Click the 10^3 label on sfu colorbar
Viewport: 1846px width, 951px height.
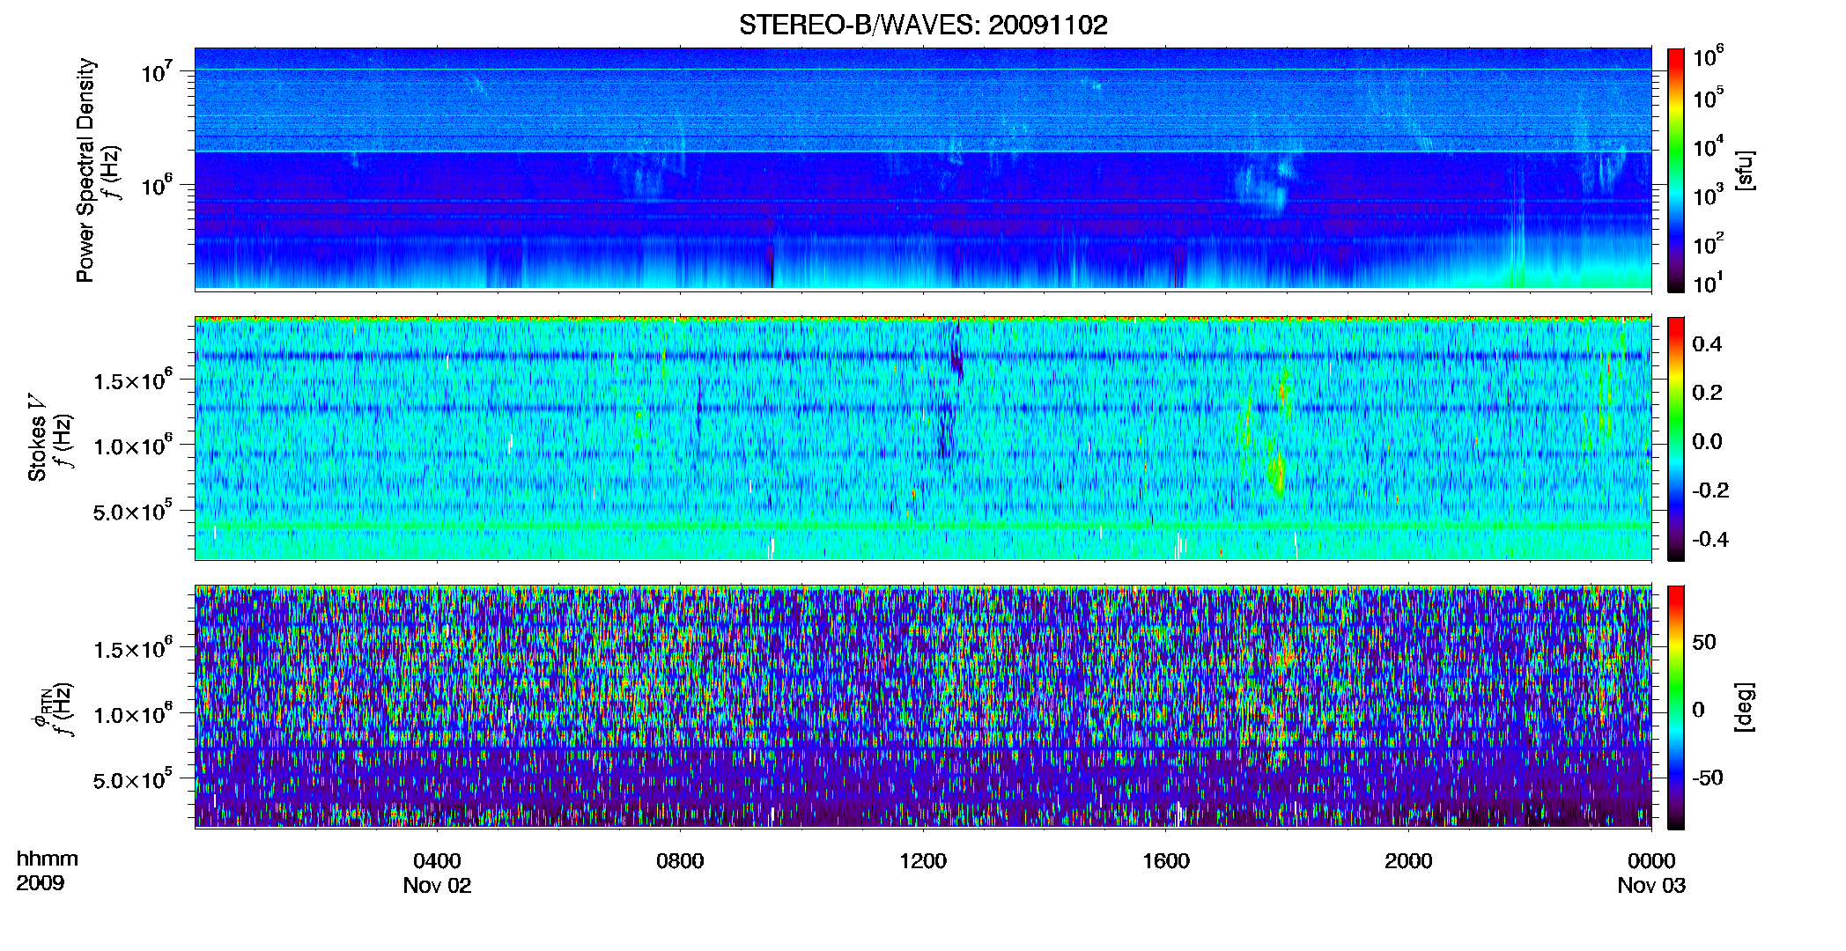[1709, 195]
